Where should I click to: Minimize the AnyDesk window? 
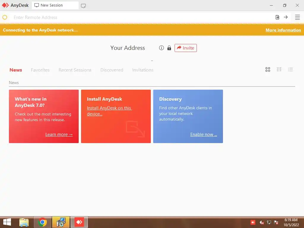pyautogui.click(x=271, y=5)
